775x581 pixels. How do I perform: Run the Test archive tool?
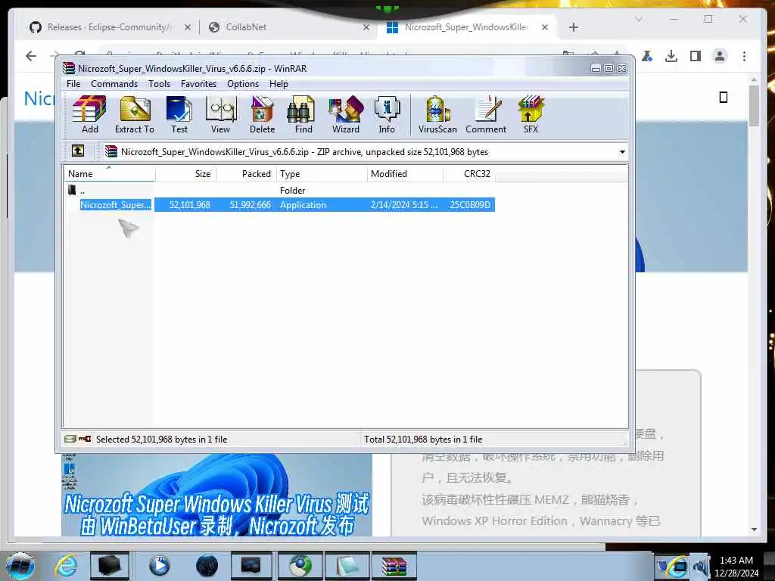(x=179, y=115)
